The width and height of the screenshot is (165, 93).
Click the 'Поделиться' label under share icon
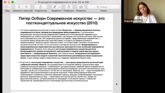pyautogui.click(x=41, y=11)
